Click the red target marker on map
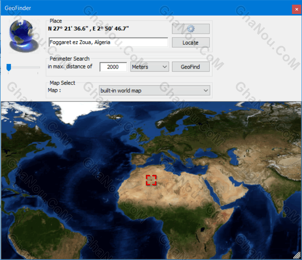Image resolution: width=302 pixels, height=260 pixels. (151, 180)
